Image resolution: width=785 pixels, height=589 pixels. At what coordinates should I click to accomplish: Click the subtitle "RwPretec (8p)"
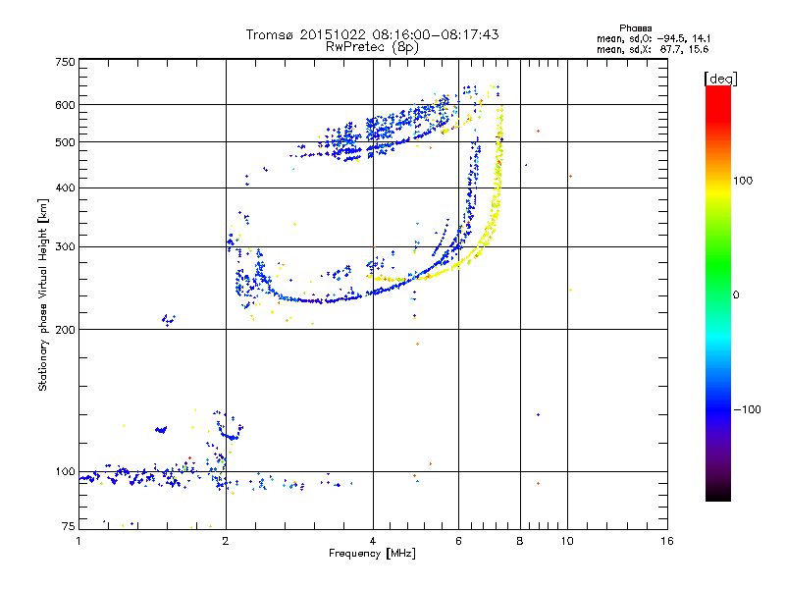[x=372, y=47]
